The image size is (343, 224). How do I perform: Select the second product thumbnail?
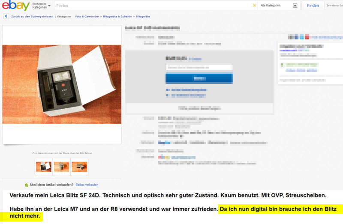click(61, 167)
